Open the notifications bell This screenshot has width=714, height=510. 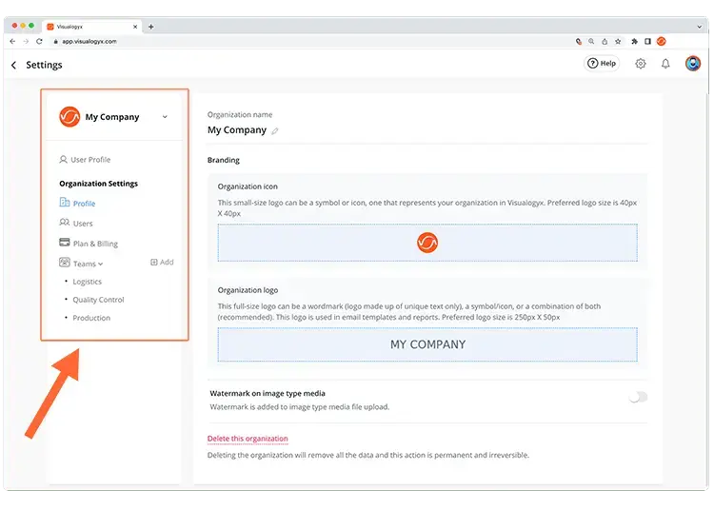(665, 64)
